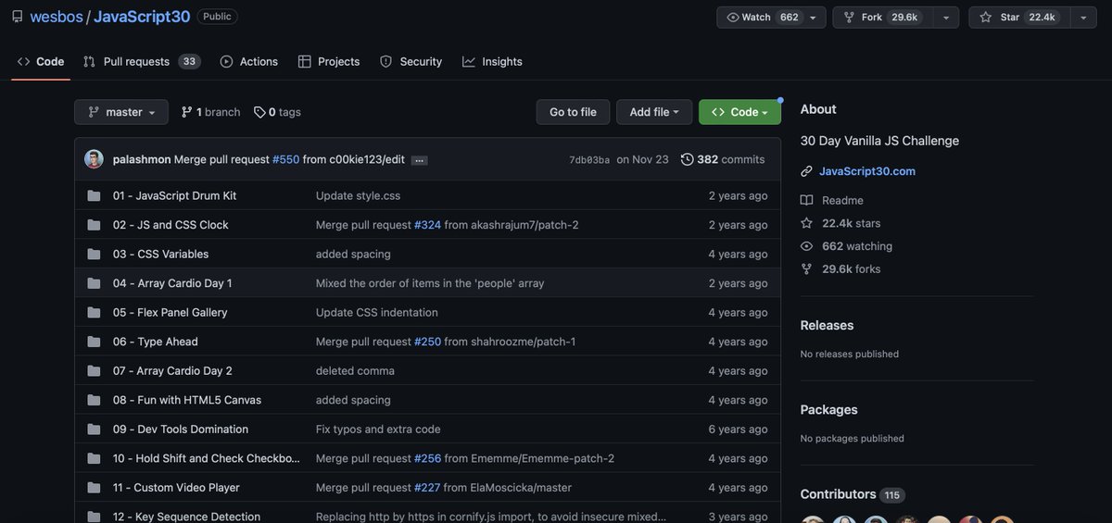Viewport: 1112px width, 523px height.
Task: View the 29.6k forks link
Action: tap(851, 269)
